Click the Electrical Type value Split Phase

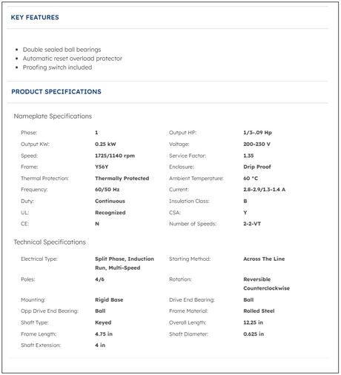(125, 263)
